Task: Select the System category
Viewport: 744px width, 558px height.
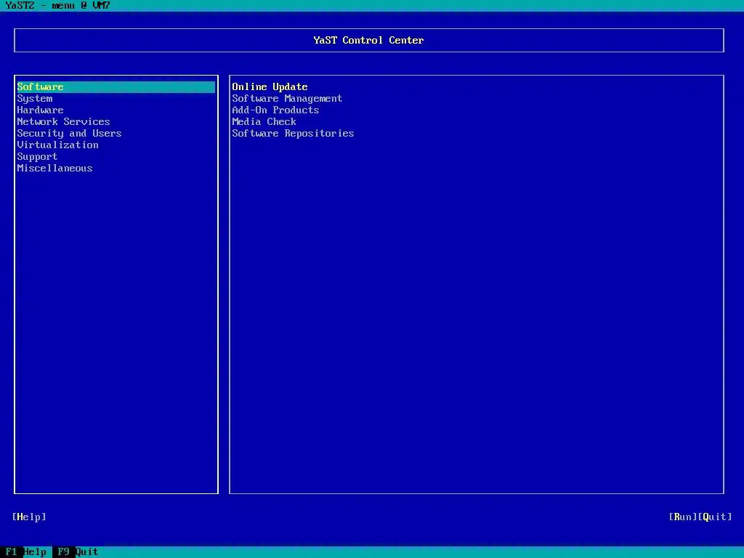Action: [x=35, y=99]
